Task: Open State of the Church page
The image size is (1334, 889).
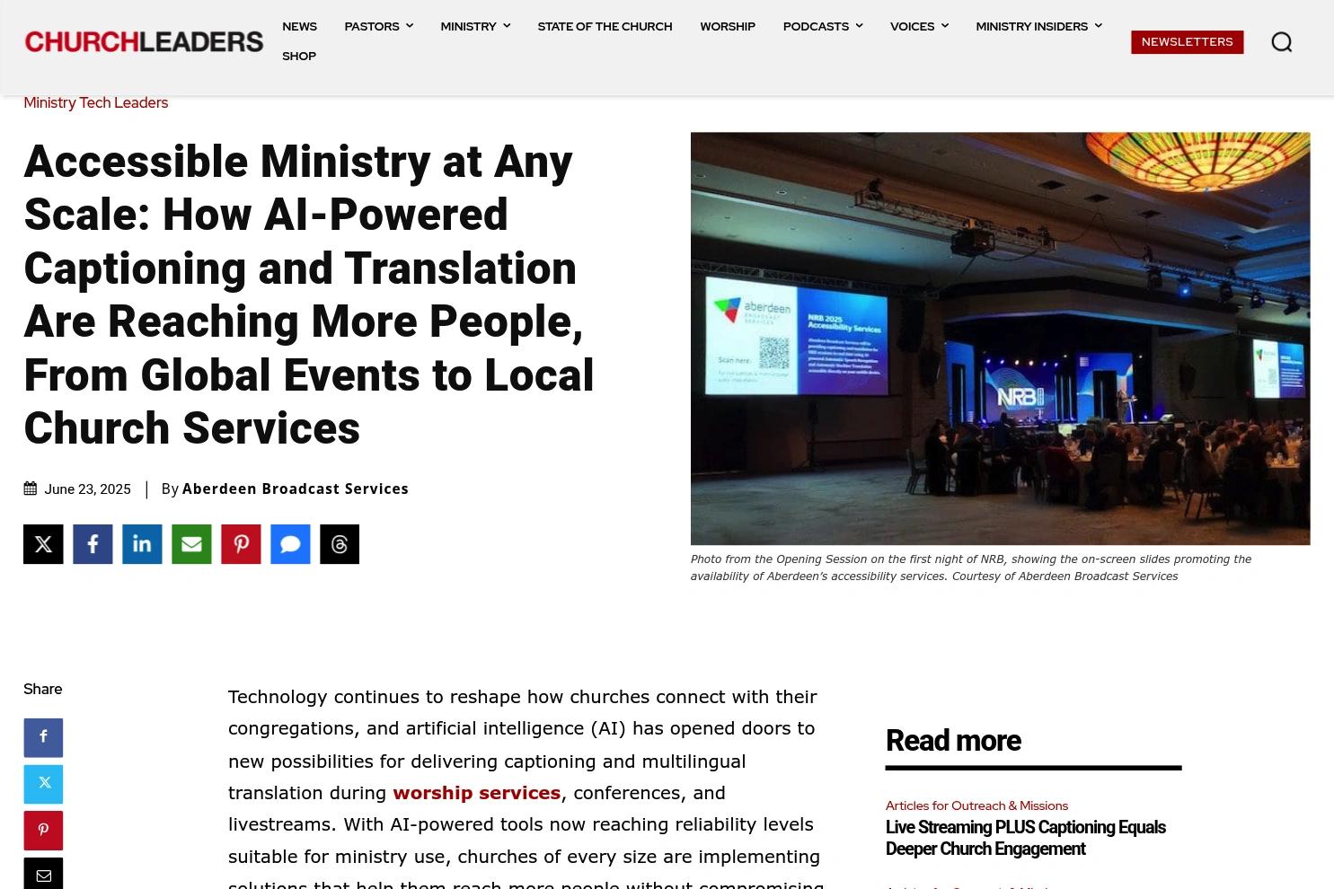Action: pyautogui.click(x=605, y=26)
